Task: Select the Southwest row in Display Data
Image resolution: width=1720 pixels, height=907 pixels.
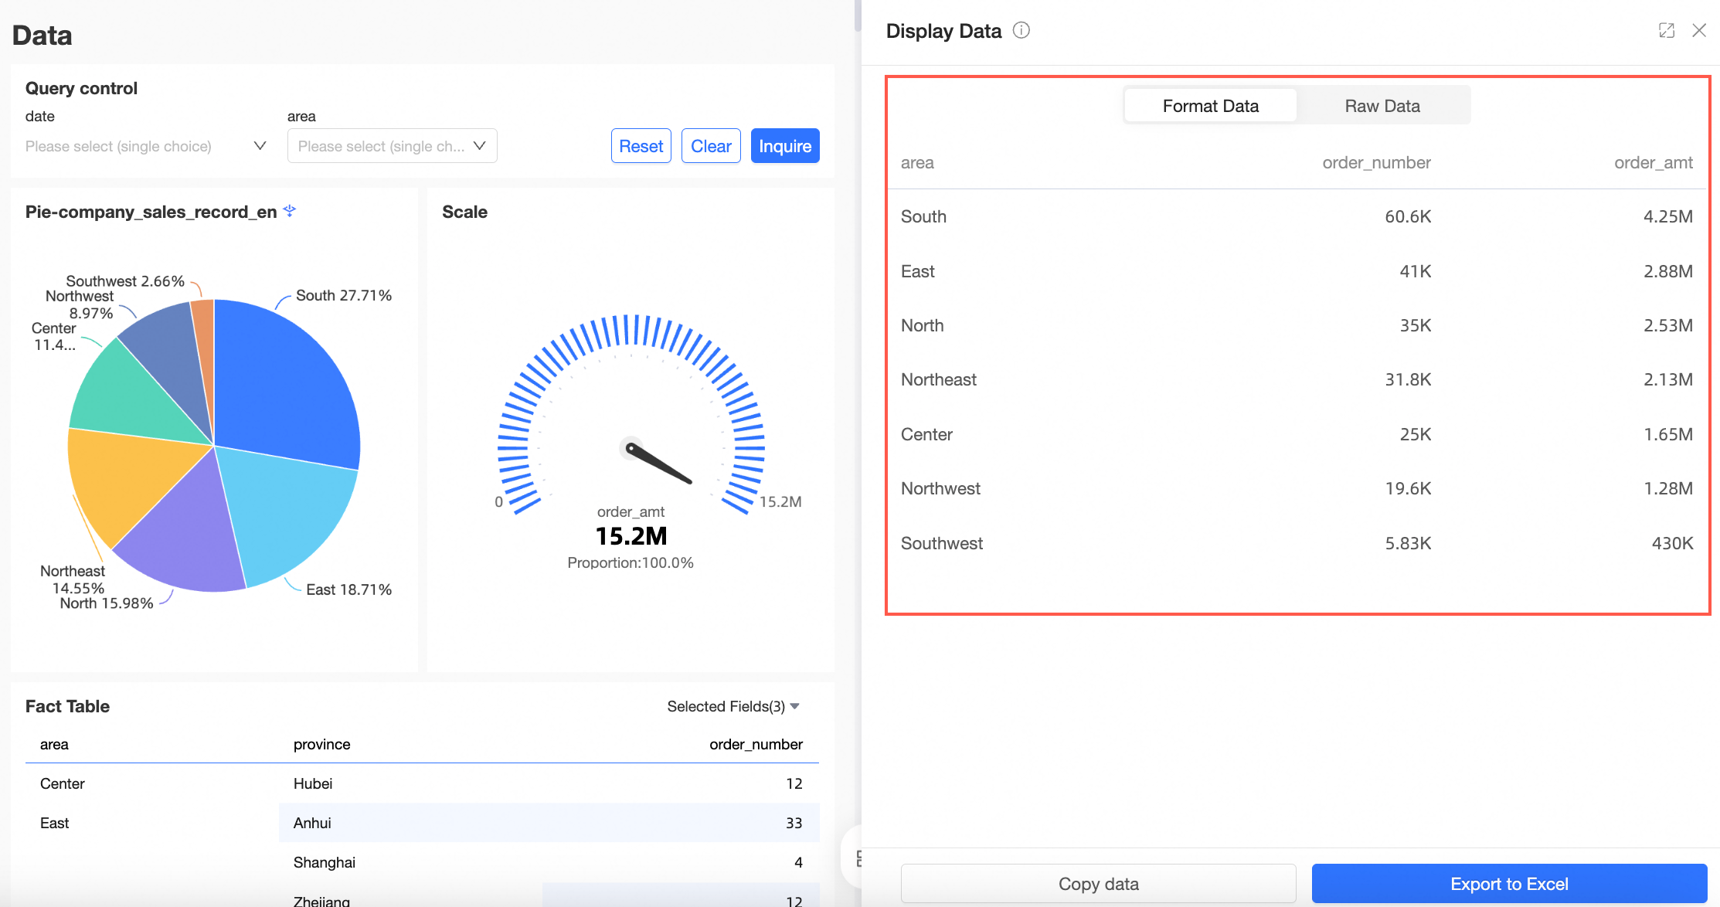Action: (1297, 543)
